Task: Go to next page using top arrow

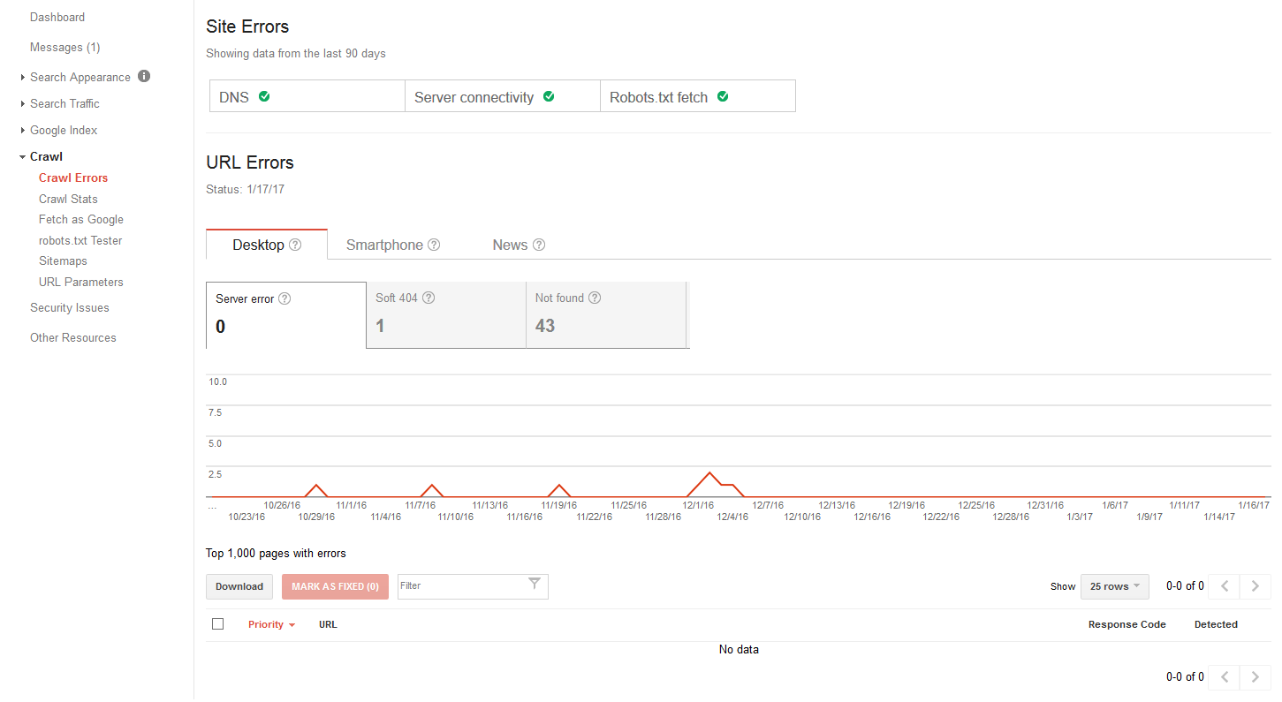Action: pos(1255,586)
